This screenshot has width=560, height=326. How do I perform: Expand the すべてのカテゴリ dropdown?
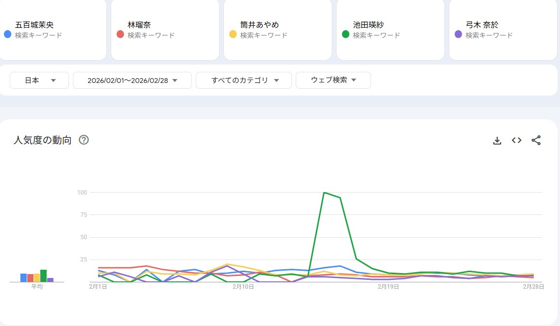click(244, 81)
